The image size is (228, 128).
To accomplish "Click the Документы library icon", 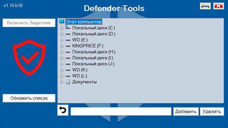I will [68, 82].
